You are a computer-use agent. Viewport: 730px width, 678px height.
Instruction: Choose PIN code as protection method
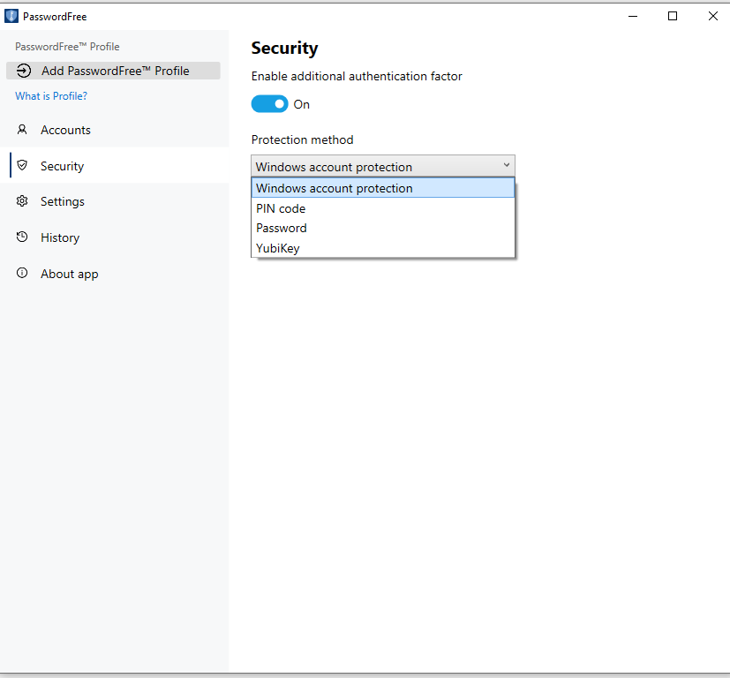pos(281,208)
